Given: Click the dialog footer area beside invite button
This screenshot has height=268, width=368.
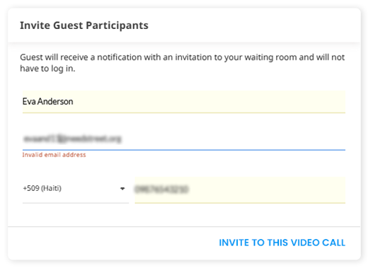Looking at the screenshot, I should [113, 243].
